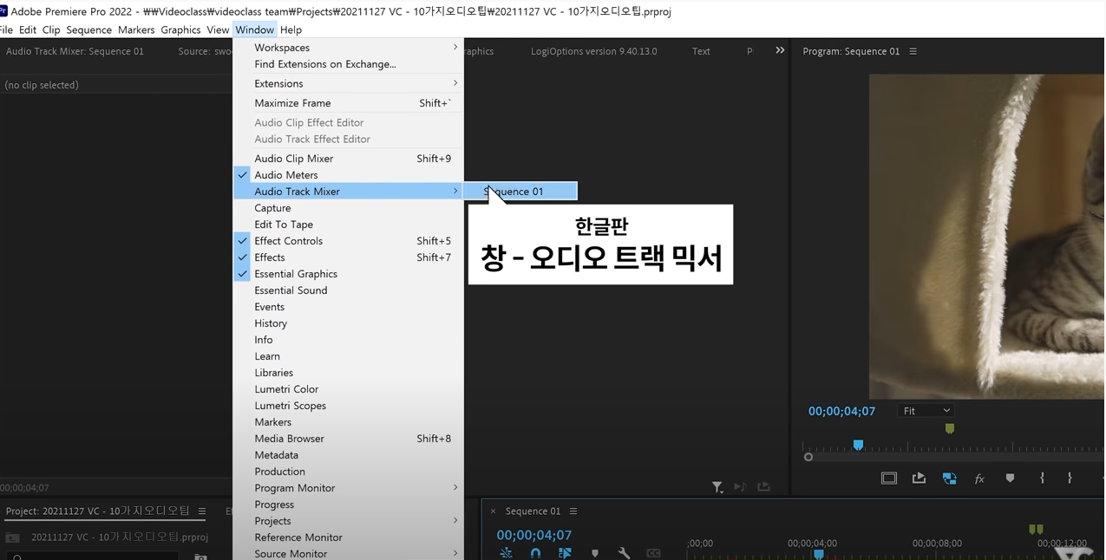
Task: Expand the Source Monitor submenu
Action: click(349, 553)
